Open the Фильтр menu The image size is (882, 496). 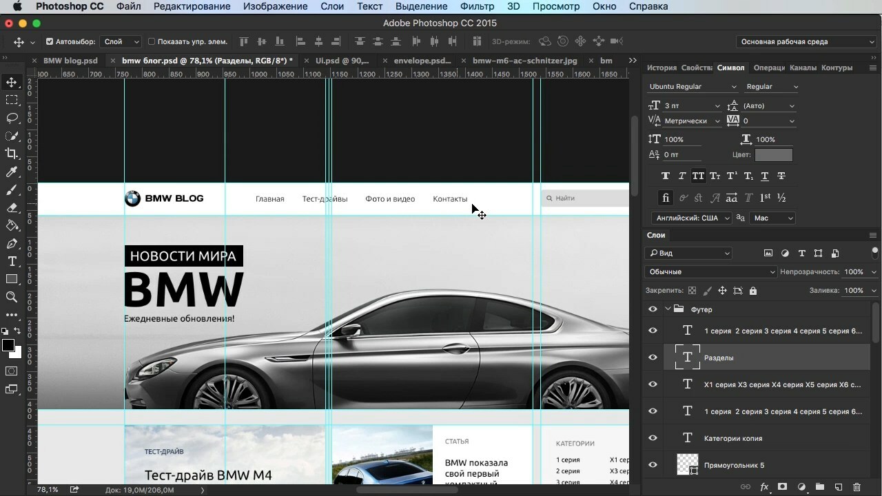pos(477,6)
